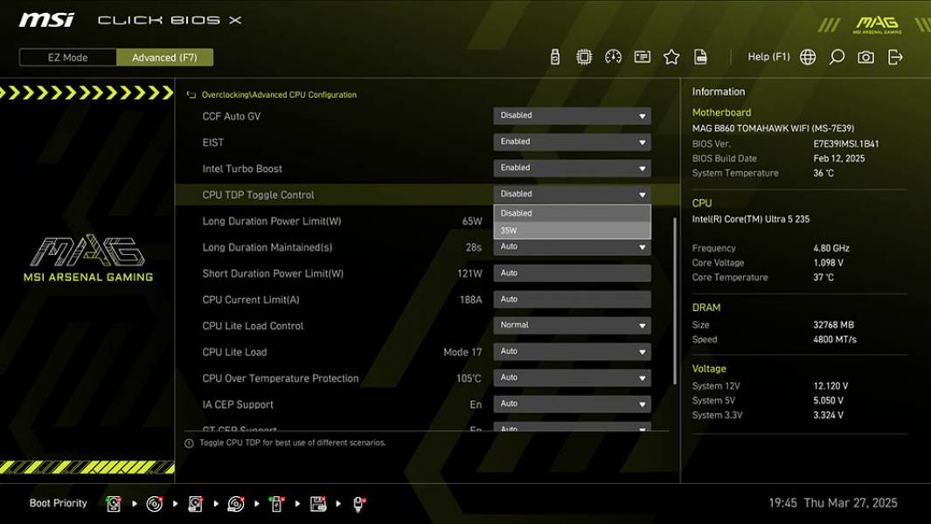
Task: Click the E7E39IMSI.1B41 BIOS version
Action: 846,143
